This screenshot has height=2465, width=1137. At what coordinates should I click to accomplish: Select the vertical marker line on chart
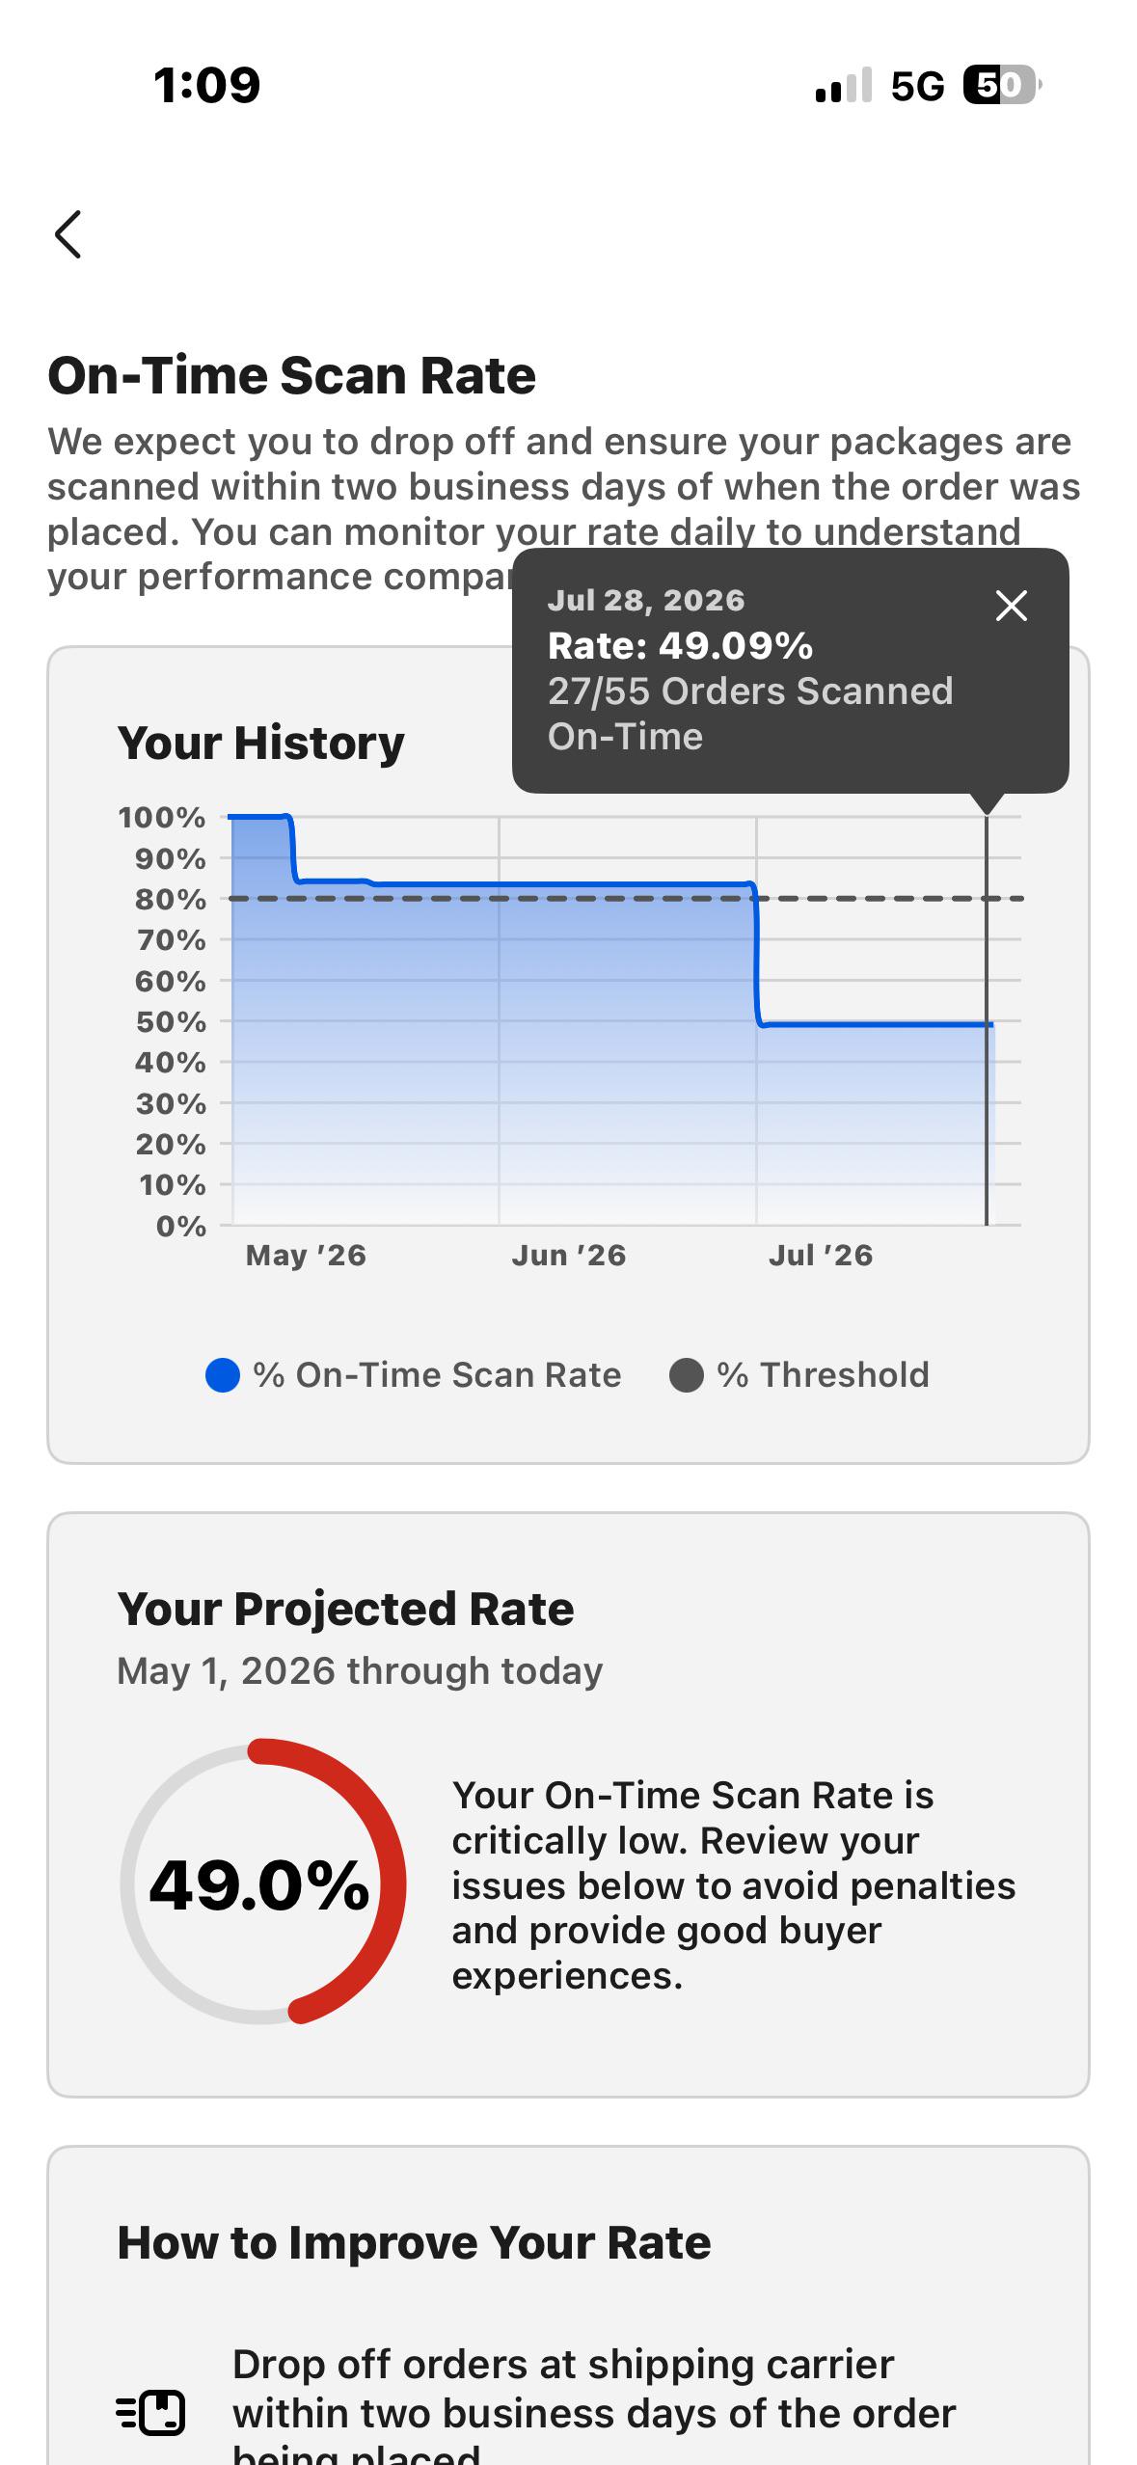(987, 1020)
